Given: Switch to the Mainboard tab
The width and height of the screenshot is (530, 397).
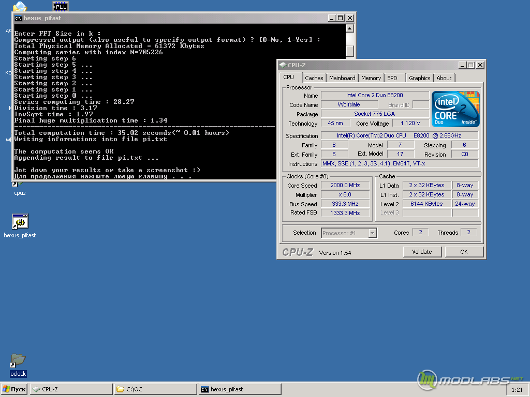Looking at the screenshot, I should [x=342, y=78].
